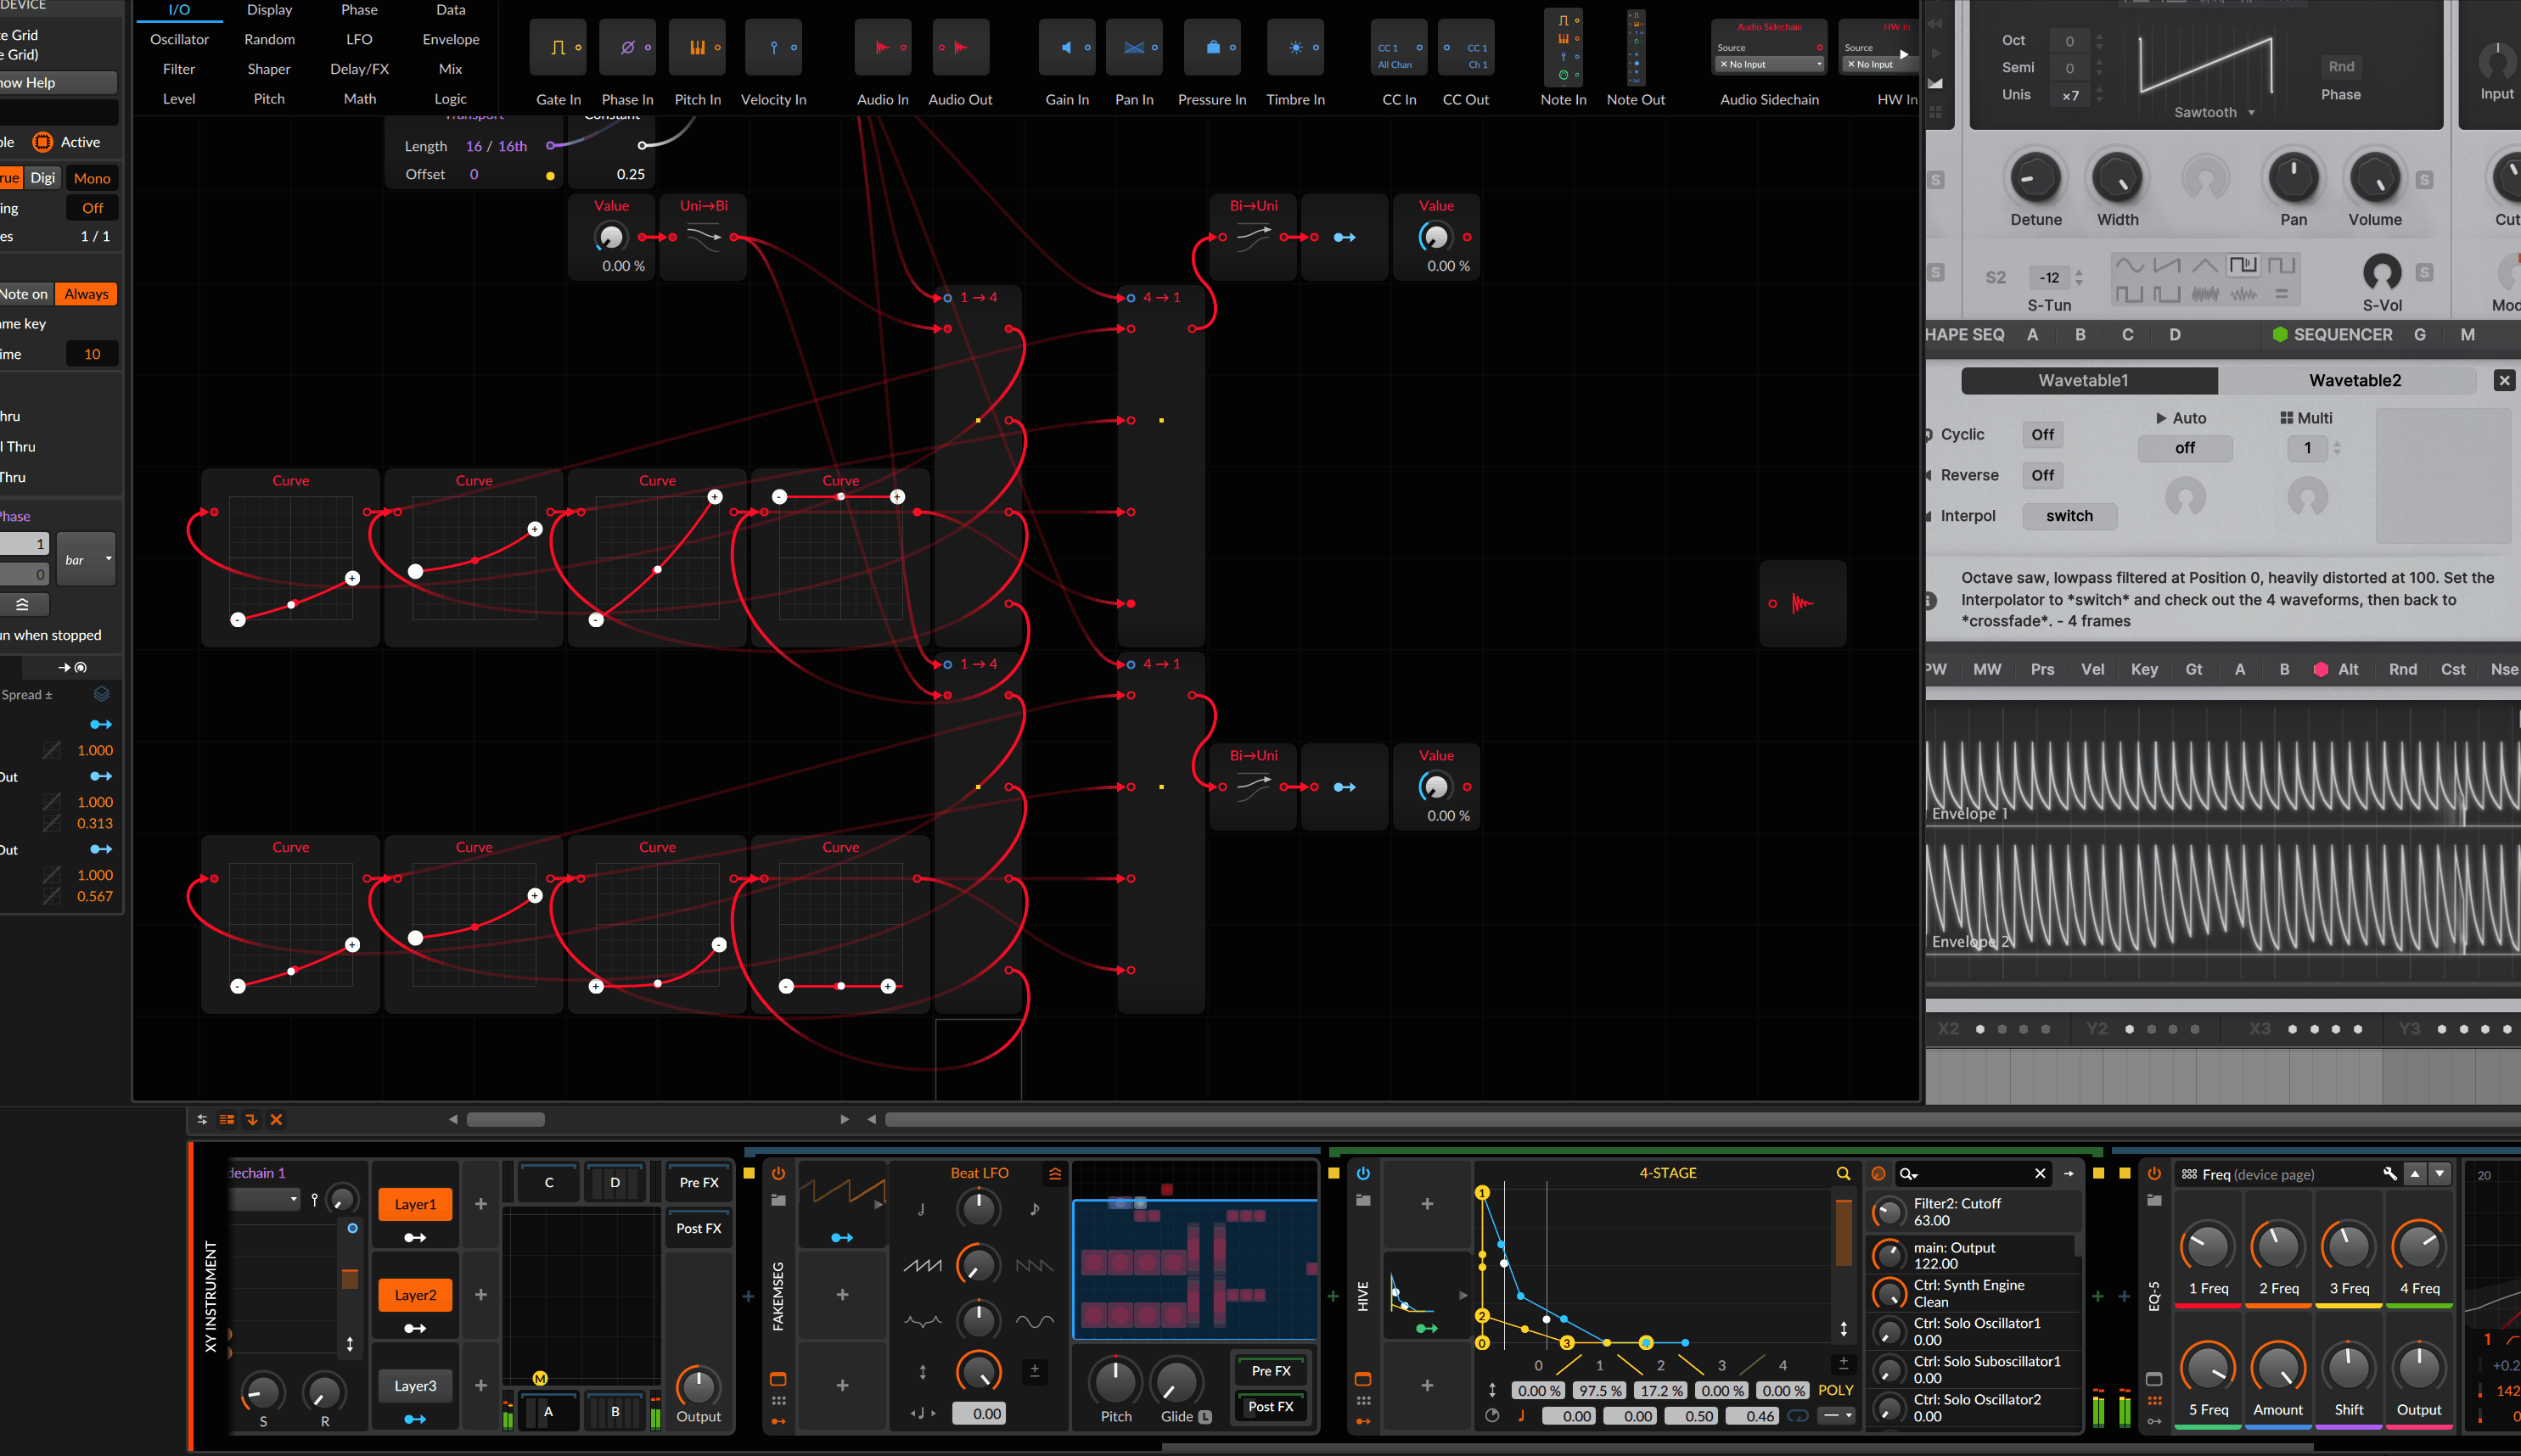Image resolution: width=2521 pixels, height=1456 pixels.
Task: Click the Show Help button
Action: 58,82
